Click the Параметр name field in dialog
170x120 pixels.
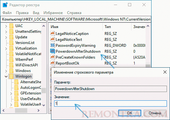click(x=111, y=89)
